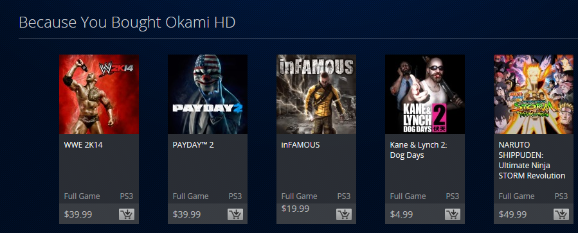This screenshot has height=233, width=578.
Task: Add PAYDAY 2 to cart
Action: coord(235,214)
